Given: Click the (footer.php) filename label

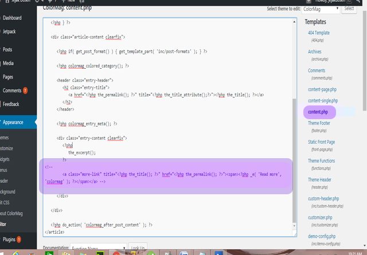Looking at the screenshot, I should [319, 131].
